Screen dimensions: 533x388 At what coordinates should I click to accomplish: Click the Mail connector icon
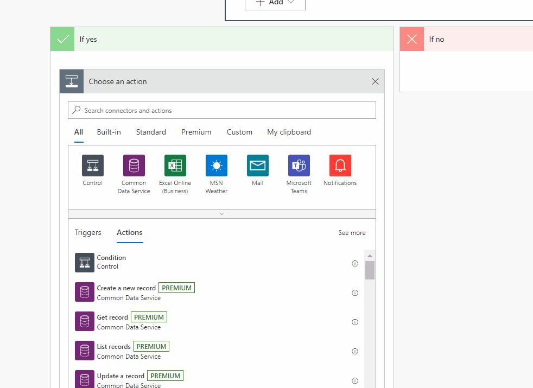tap(257, 166)
